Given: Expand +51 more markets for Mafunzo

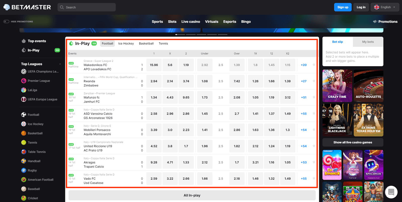Looking at the screenshot, I should click(x=304, y=97).
